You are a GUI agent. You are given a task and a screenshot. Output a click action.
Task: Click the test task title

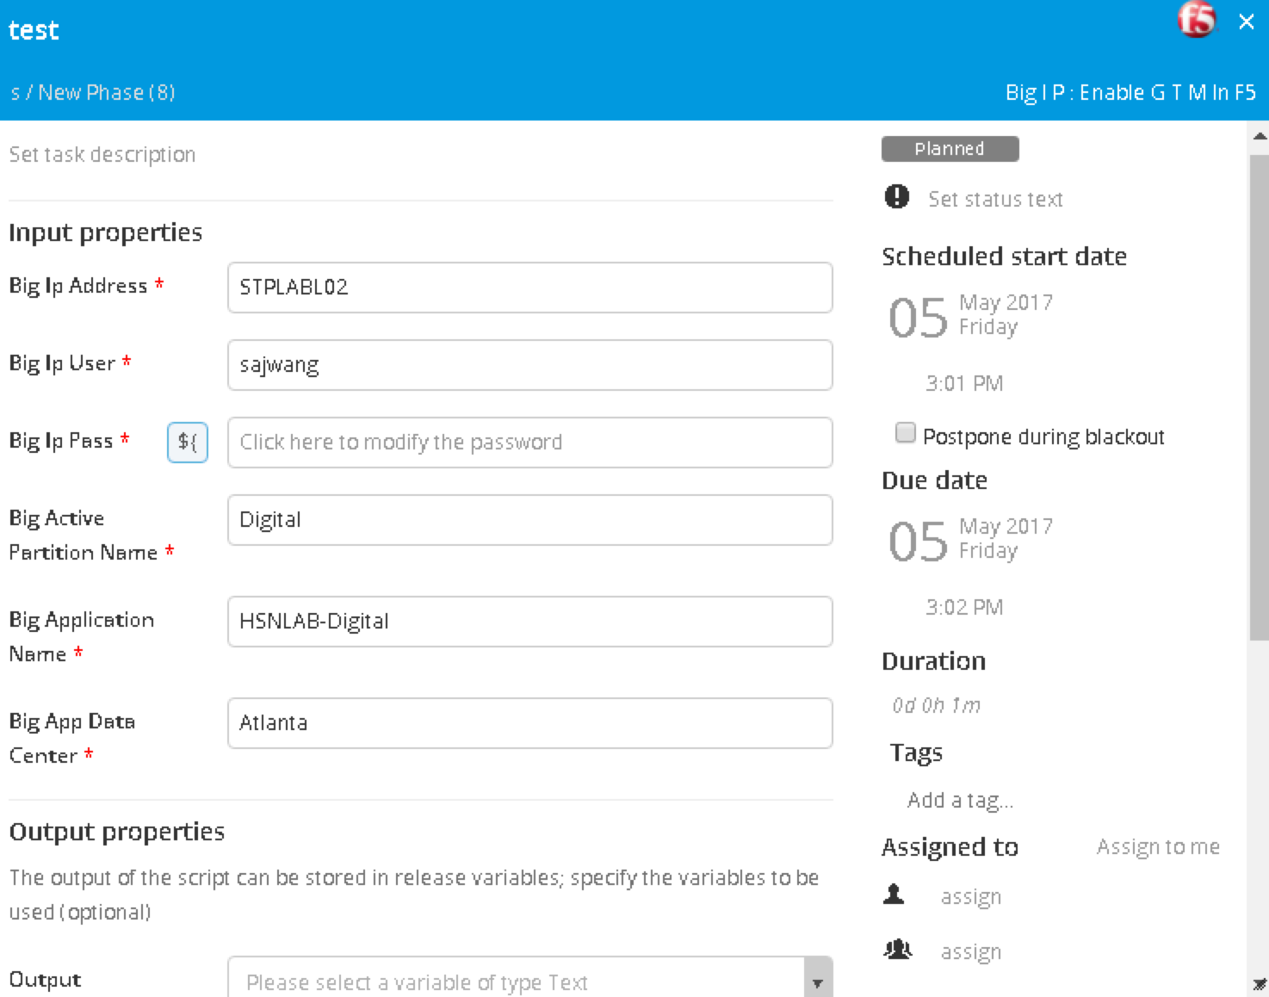pos(34,30)
